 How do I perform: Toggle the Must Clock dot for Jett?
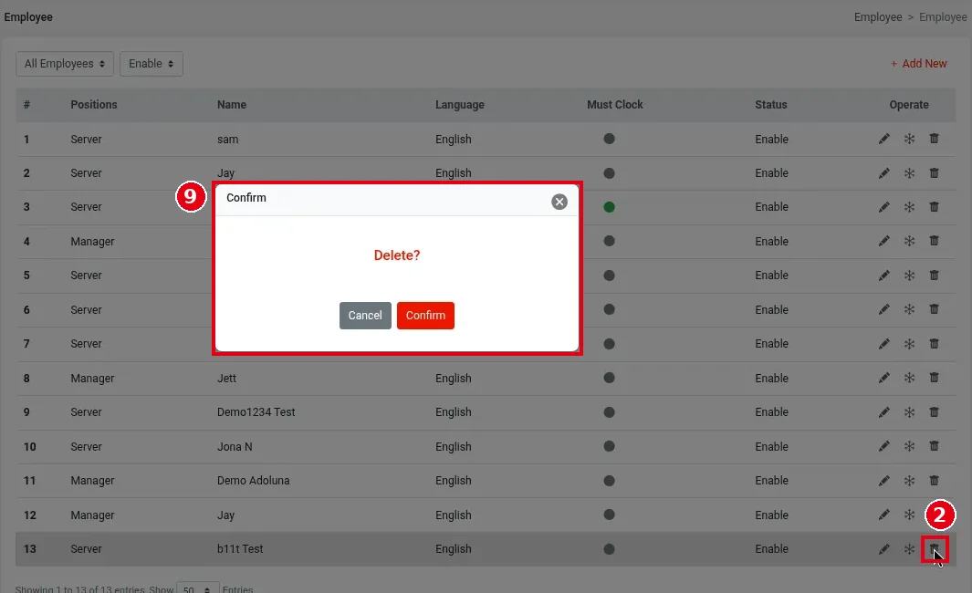[610, 378]
